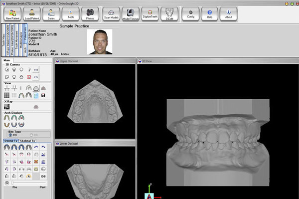This screenshot has width=299, height=199.
Task: Click the Lower Occlusal view title bar
Action: click(95, 144)
